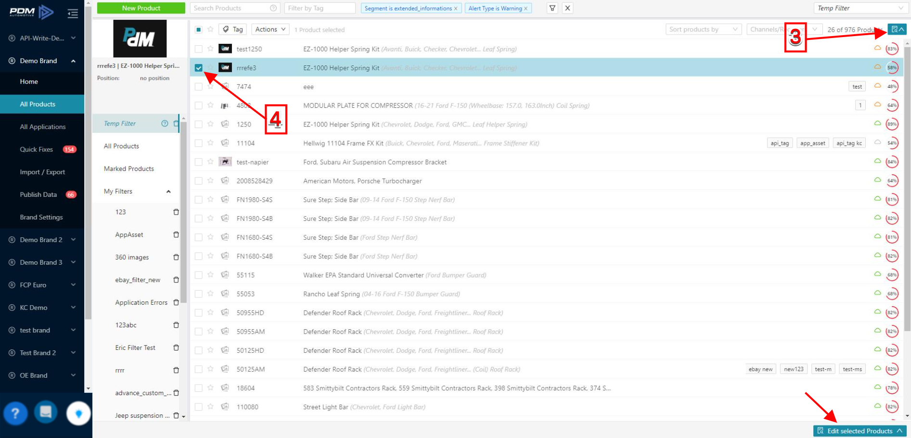Check the test-napier product checkbox
911x438 pixels.
click(x=198, y=162)
